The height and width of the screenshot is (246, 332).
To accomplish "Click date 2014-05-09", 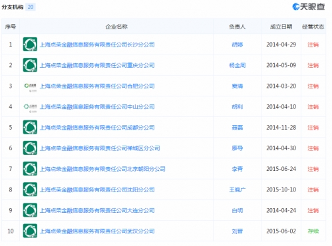I will tap(281, 65).
